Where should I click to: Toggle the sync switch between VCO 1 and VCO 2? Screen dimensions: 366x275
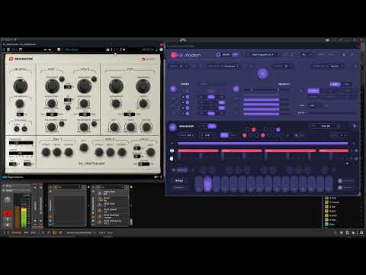(x=67, y=87)
